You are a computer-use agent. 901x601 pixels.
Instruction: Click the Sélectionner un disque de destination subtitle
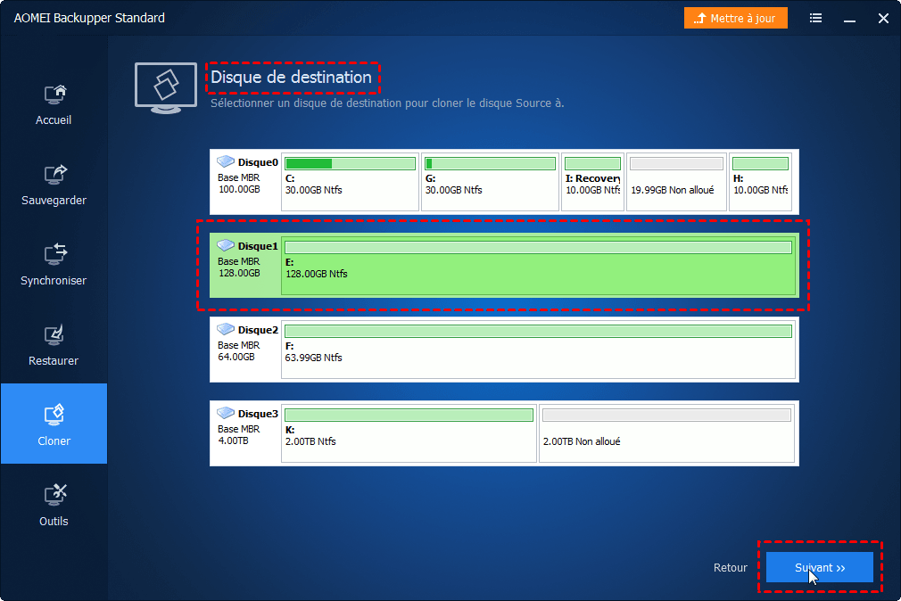point(387,103)
